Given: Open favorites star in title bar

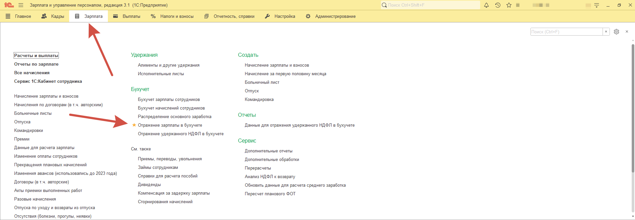Looking at the screenshot, I should coord(509,5).
